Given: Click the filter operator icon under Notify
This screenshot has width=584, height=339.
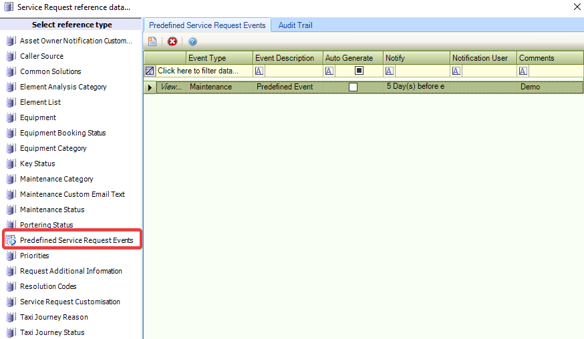Looking at the screenshot, I should click(390, 71).
